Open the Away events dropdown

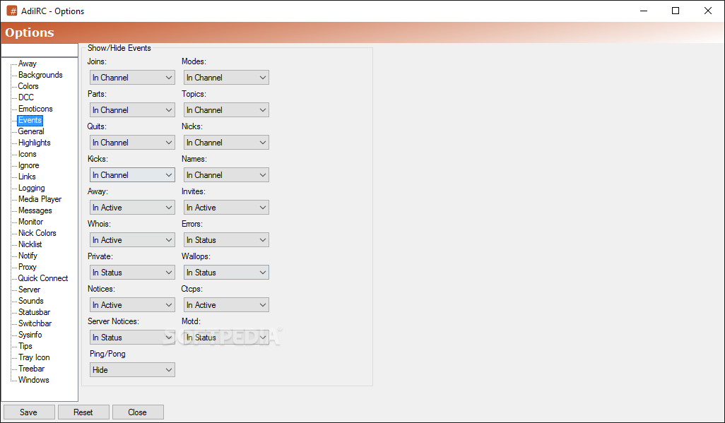[x=132, y=208]
